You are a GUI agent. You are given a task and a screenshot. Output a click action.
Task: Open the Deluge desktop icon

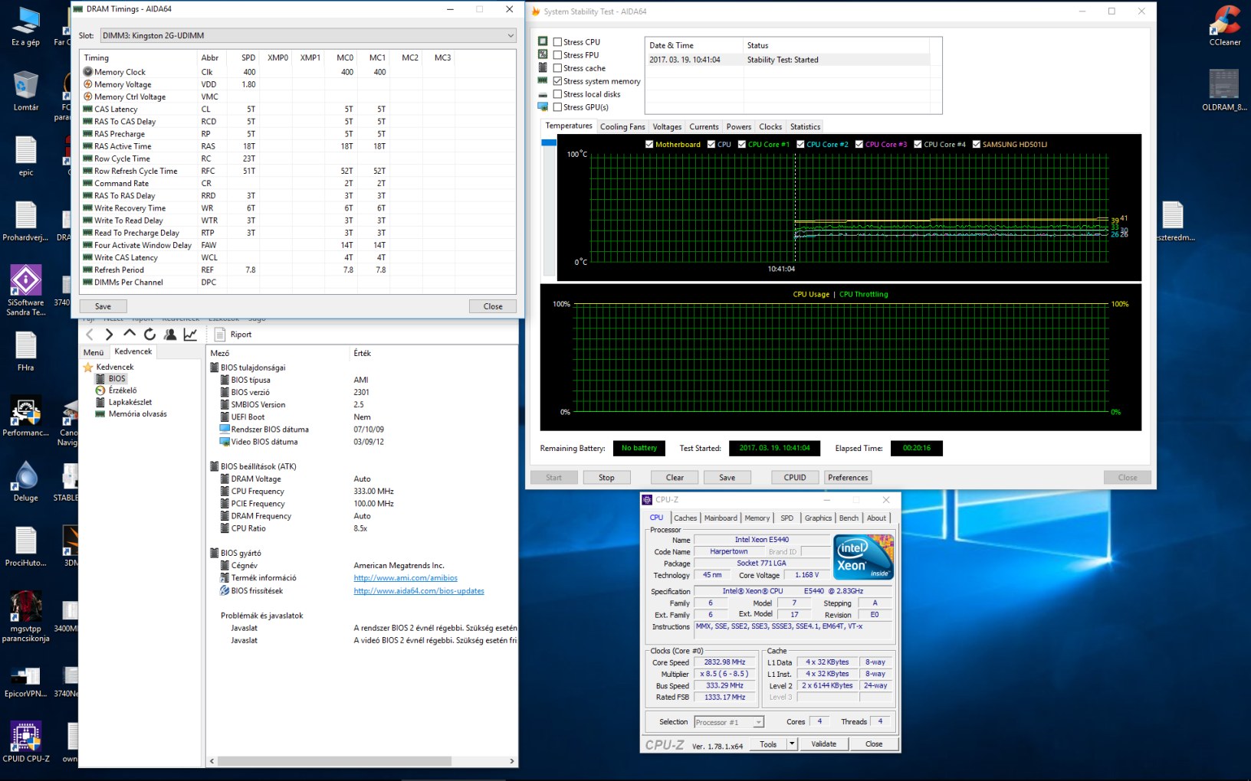(26, 482)
